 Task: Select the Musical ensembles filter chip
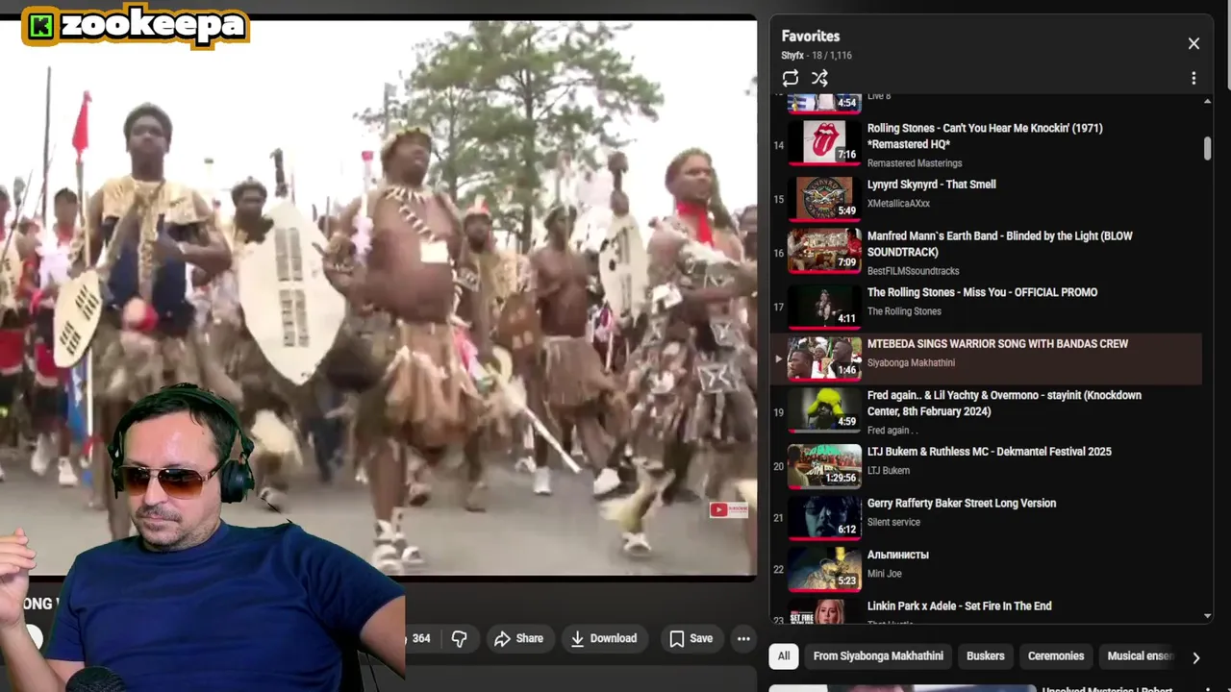pos(1141,656)
